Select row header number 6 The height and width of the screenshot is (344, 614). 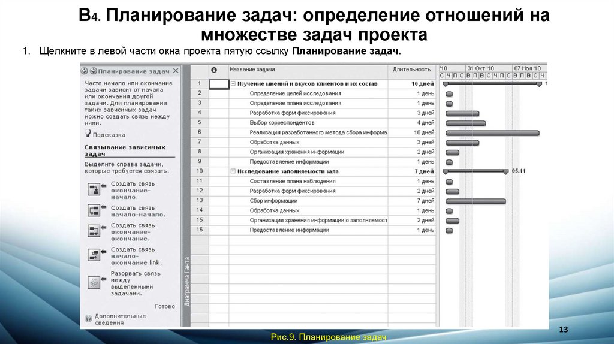pos(199,132)
